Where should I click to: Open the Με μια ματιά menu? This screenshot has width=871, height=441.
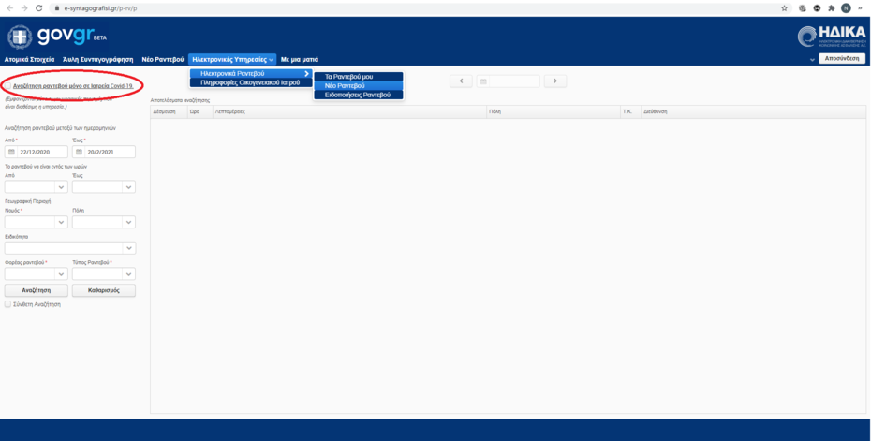point(300,59)
